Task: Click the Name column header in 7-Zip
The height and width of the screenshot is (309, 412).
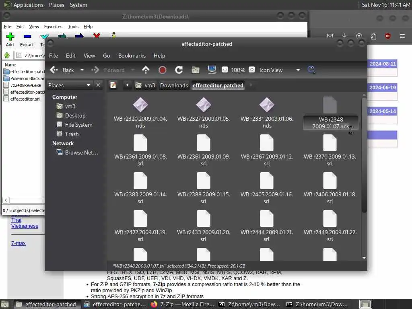Action: (10, 65)
